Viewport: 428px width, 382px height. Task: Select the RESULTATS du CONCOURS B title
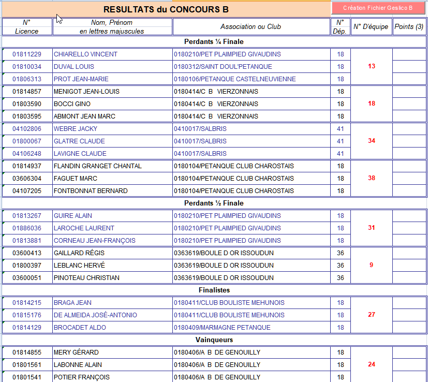[x=166, y=9]
